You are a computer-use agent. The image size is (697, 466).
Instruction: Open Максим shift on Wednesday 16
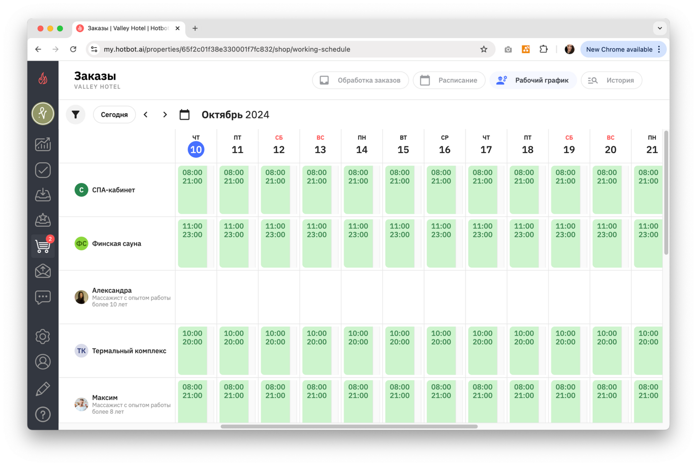[441, 401]
